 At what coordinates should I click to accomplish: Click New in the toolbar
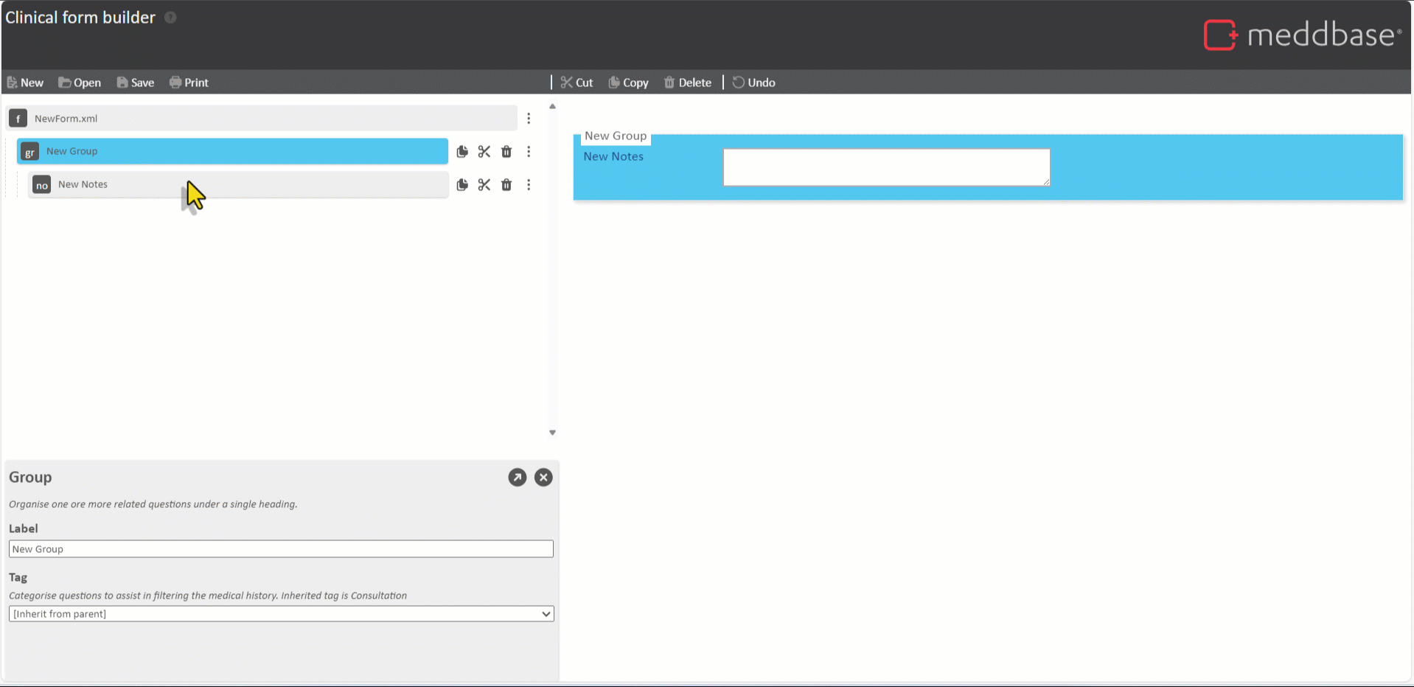(x=25, y=83)
